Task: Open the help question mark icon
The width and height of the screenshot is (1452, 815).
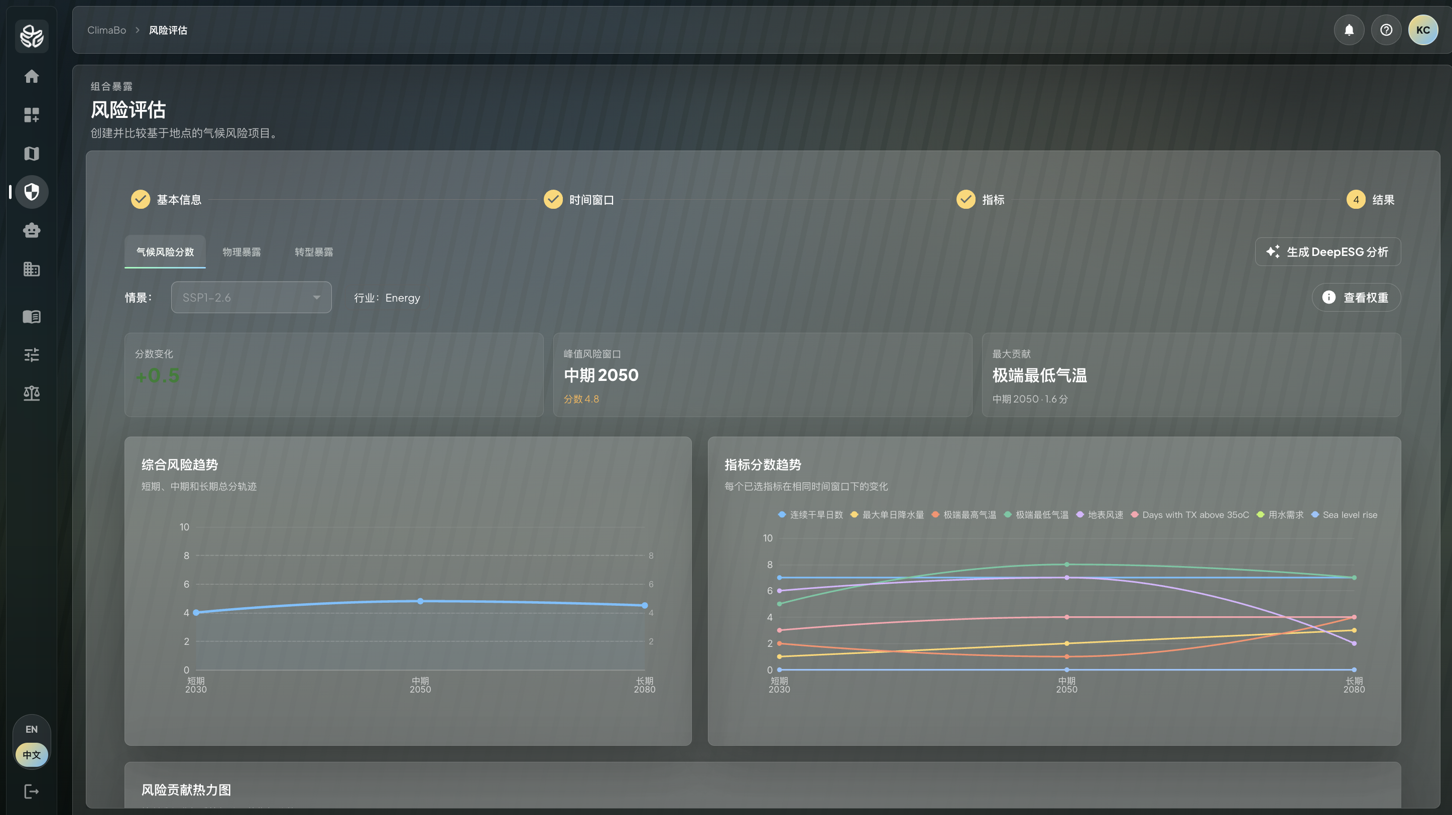Action: coord(1386,30)
